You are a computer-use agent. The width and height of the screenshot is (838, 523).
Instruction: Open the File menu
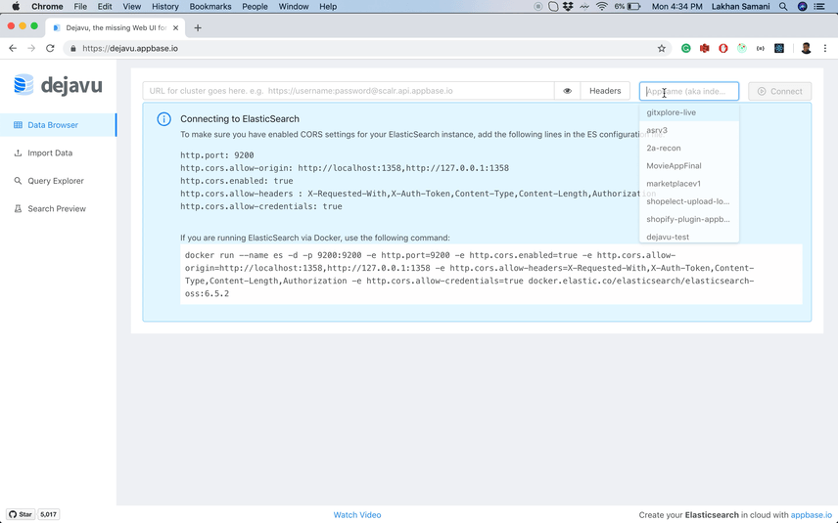(80, 7)
